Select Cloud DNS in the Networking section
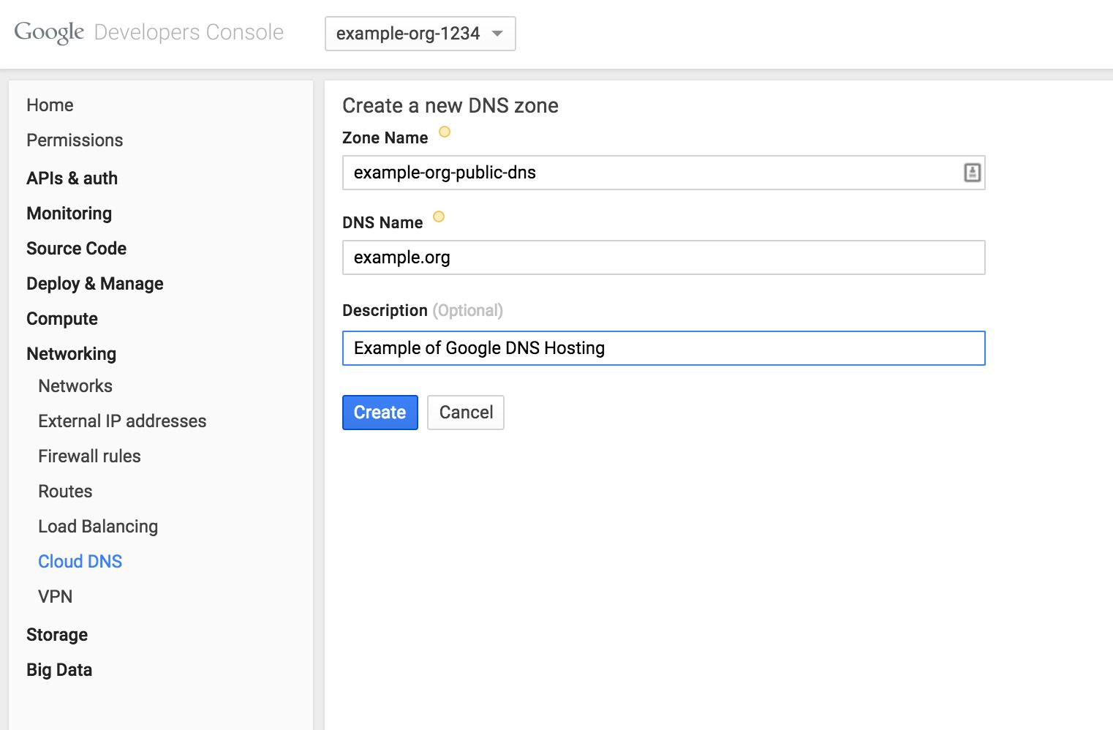 80,561
